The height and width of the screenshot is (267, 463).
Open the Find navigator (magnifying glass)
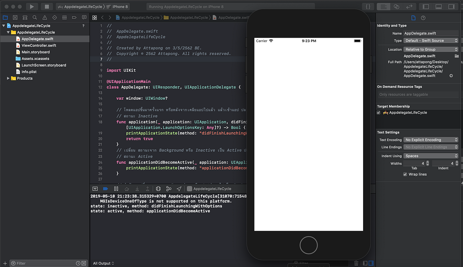pyautogui.click(x=35, y=17)
